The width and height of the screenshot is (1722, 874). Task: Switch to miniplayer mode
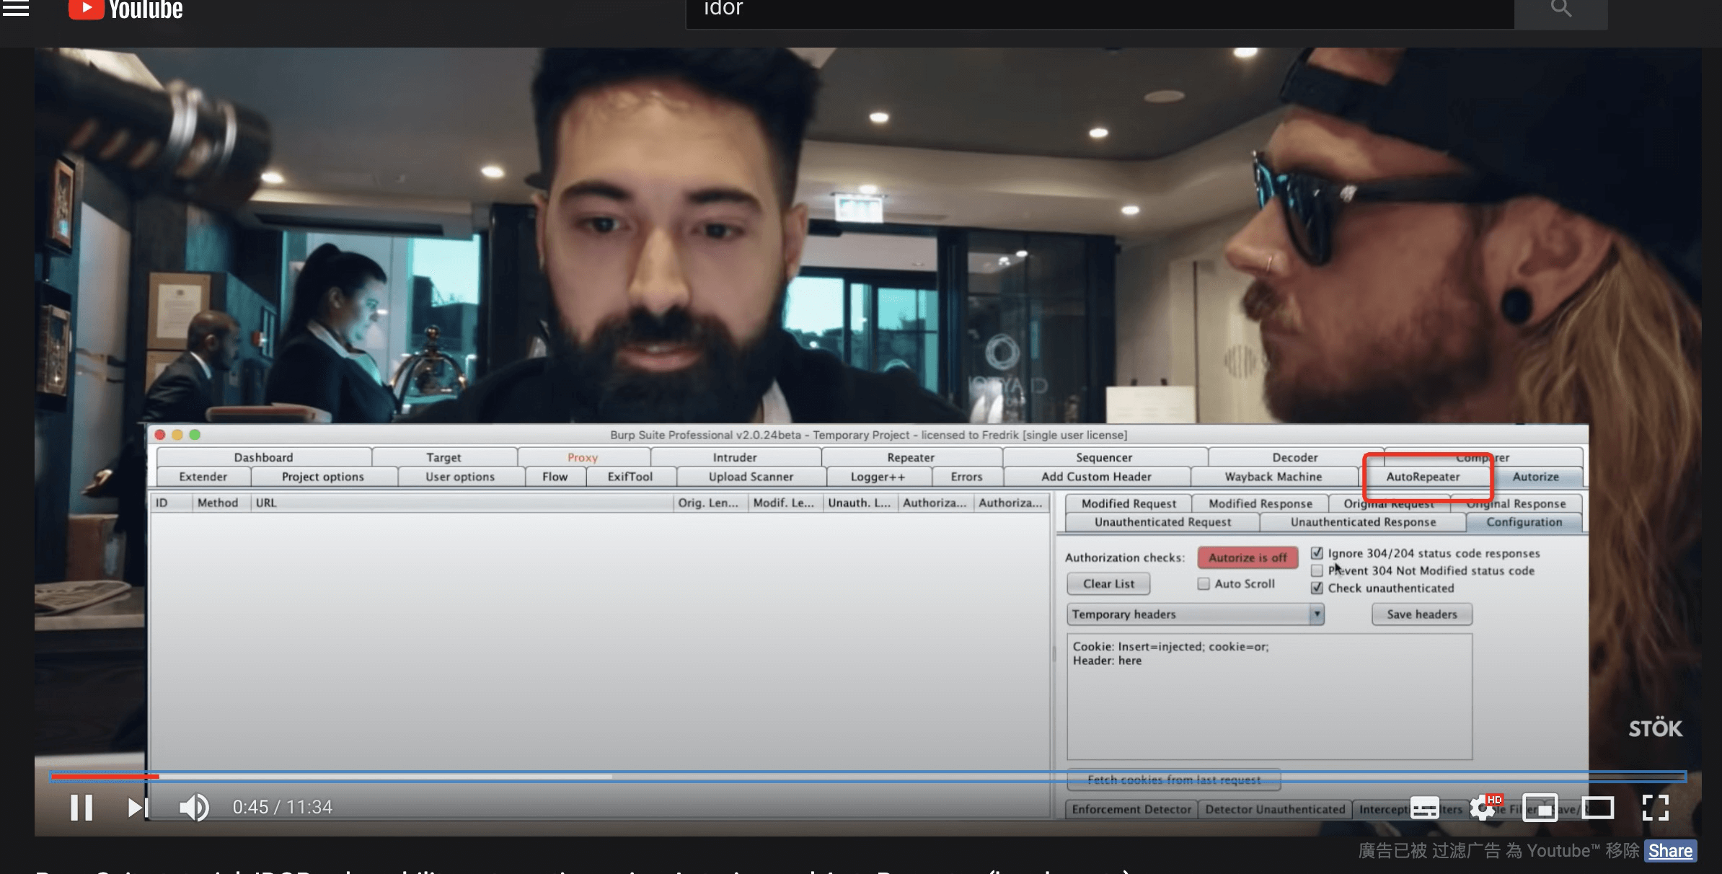pyautogui.click(x=1540, y=808)
